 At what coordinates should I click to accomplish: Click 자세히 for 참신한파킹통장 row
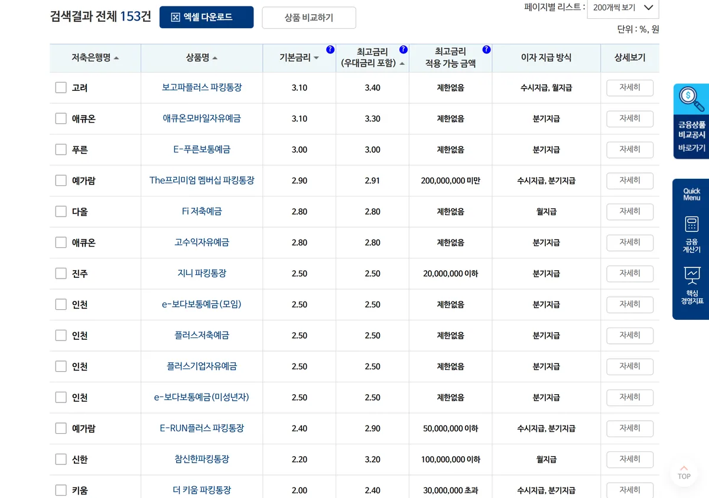(x=630, y=460)
